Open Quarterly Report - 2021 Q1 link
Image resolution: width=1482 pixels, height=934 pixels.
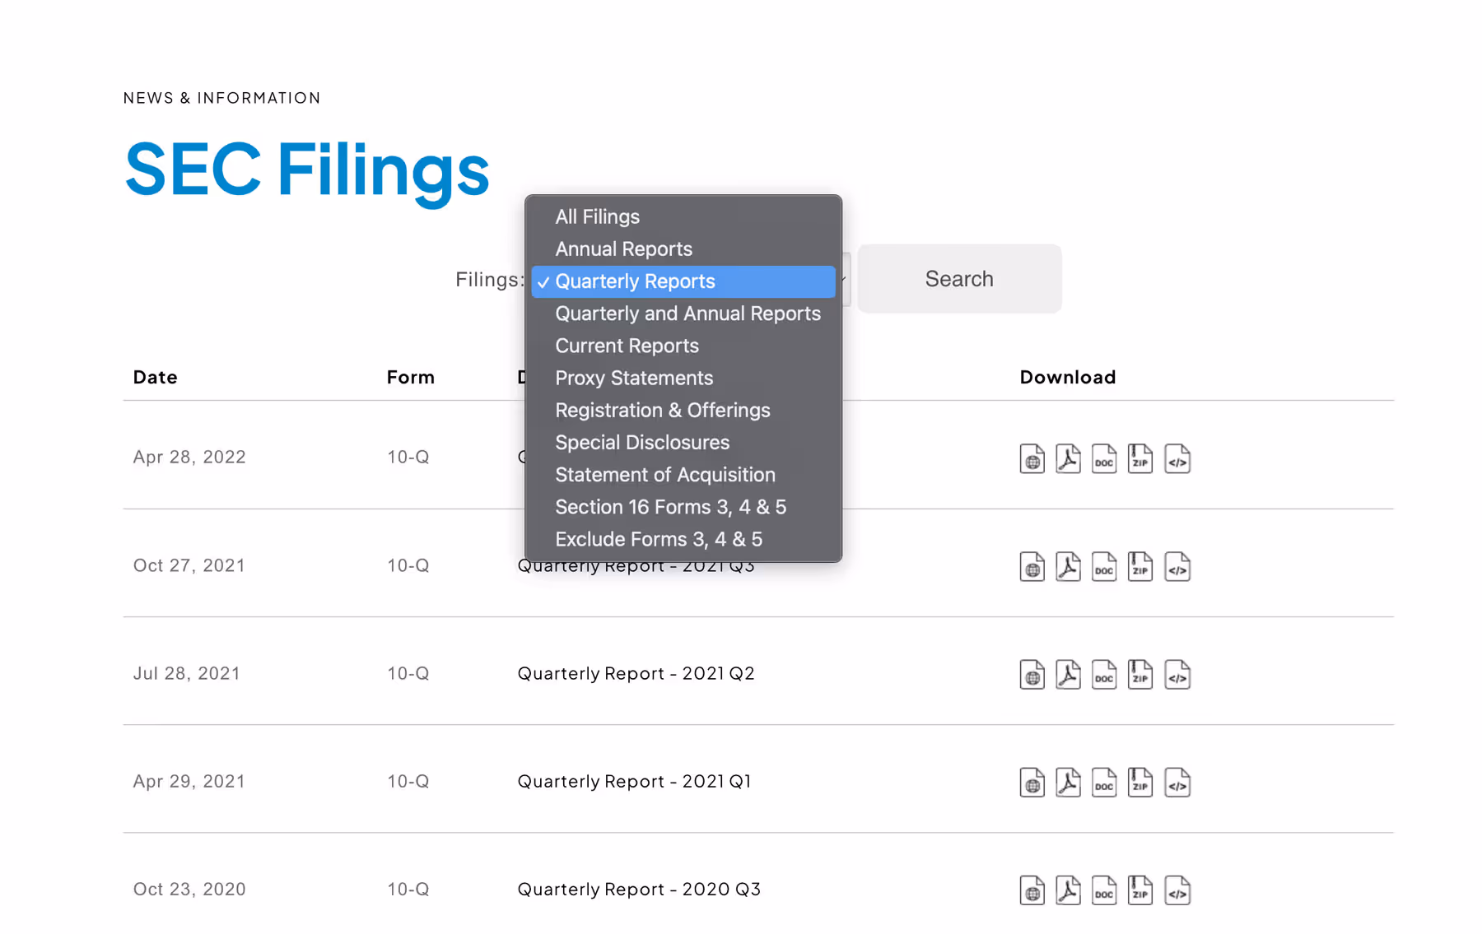[634, 781]
